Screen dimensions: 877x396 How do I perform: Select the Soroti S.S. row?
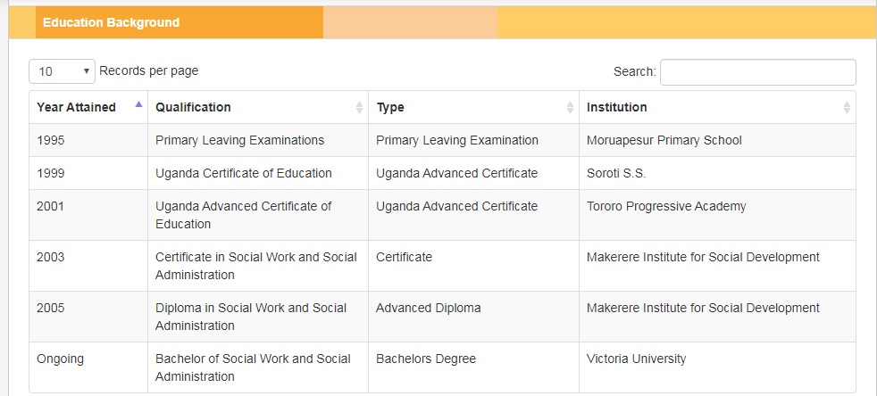tap(442, 173)
